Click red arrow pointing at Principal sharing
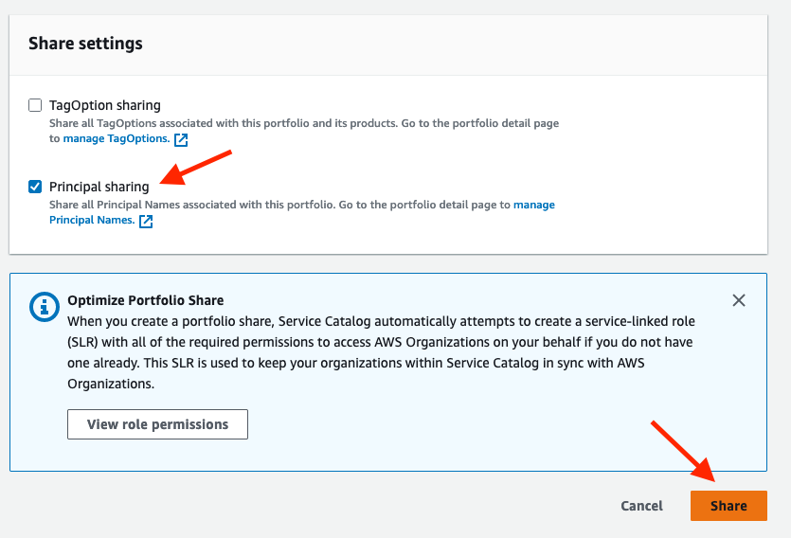The width and height of the screenshot is (791, 538). [x=196, y=168]
